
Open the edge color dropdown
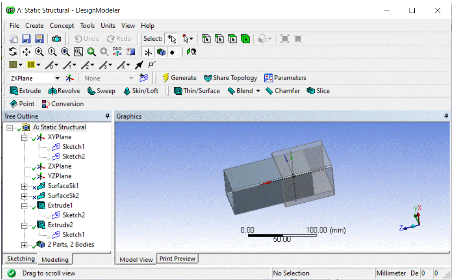(x=38, y=65)
